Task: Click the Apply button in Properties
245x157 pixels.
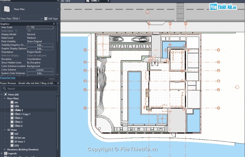Action: pos(51,78)
